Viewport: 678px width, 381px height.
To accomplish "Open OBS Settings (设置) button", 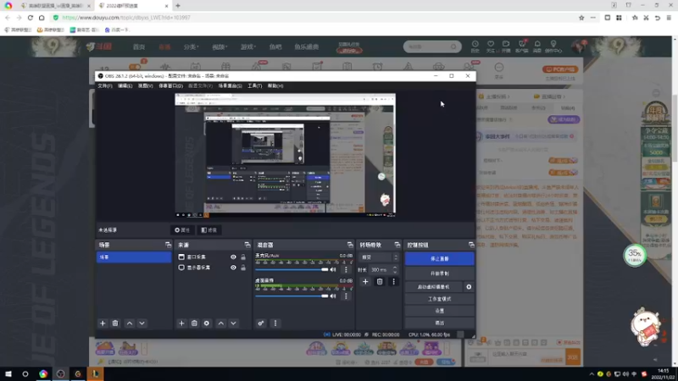I will (439, 311).
